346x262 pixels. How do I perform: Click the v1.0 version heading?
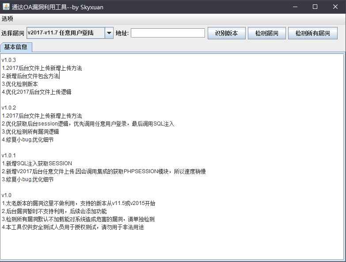pyautogui.click(x=7, y=195)
